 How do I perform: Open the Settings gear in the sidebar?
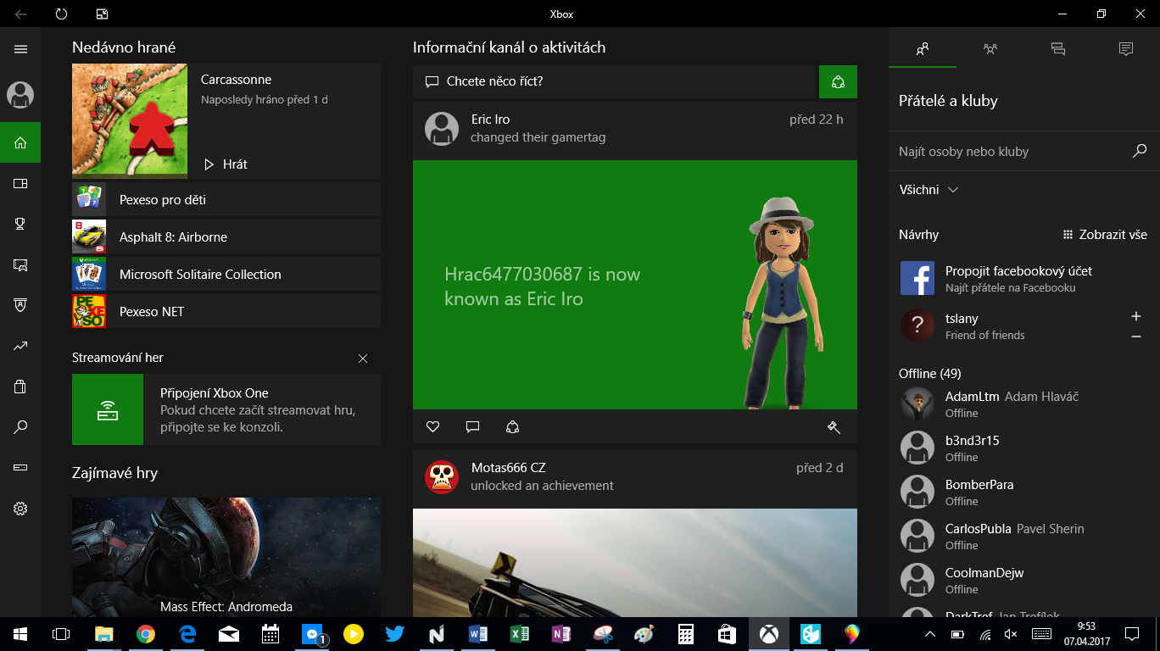tap(20, 509)
